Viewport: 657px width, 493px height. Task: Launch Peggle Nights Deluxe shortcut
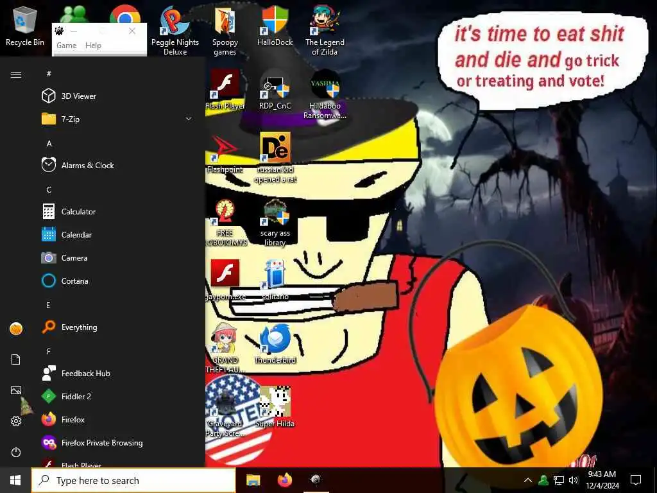[175, 30]
